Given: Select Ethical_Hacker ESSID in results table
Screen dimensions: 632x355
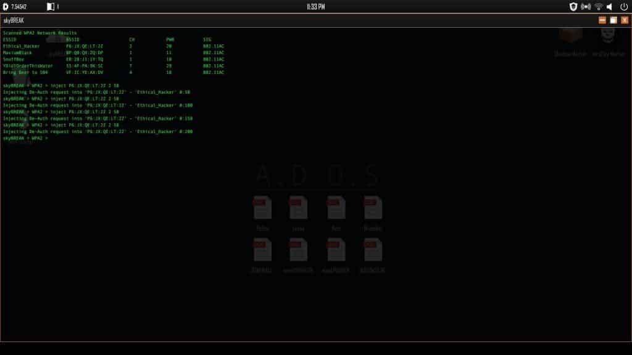Looking at the screenshot, I should [22, 46].
